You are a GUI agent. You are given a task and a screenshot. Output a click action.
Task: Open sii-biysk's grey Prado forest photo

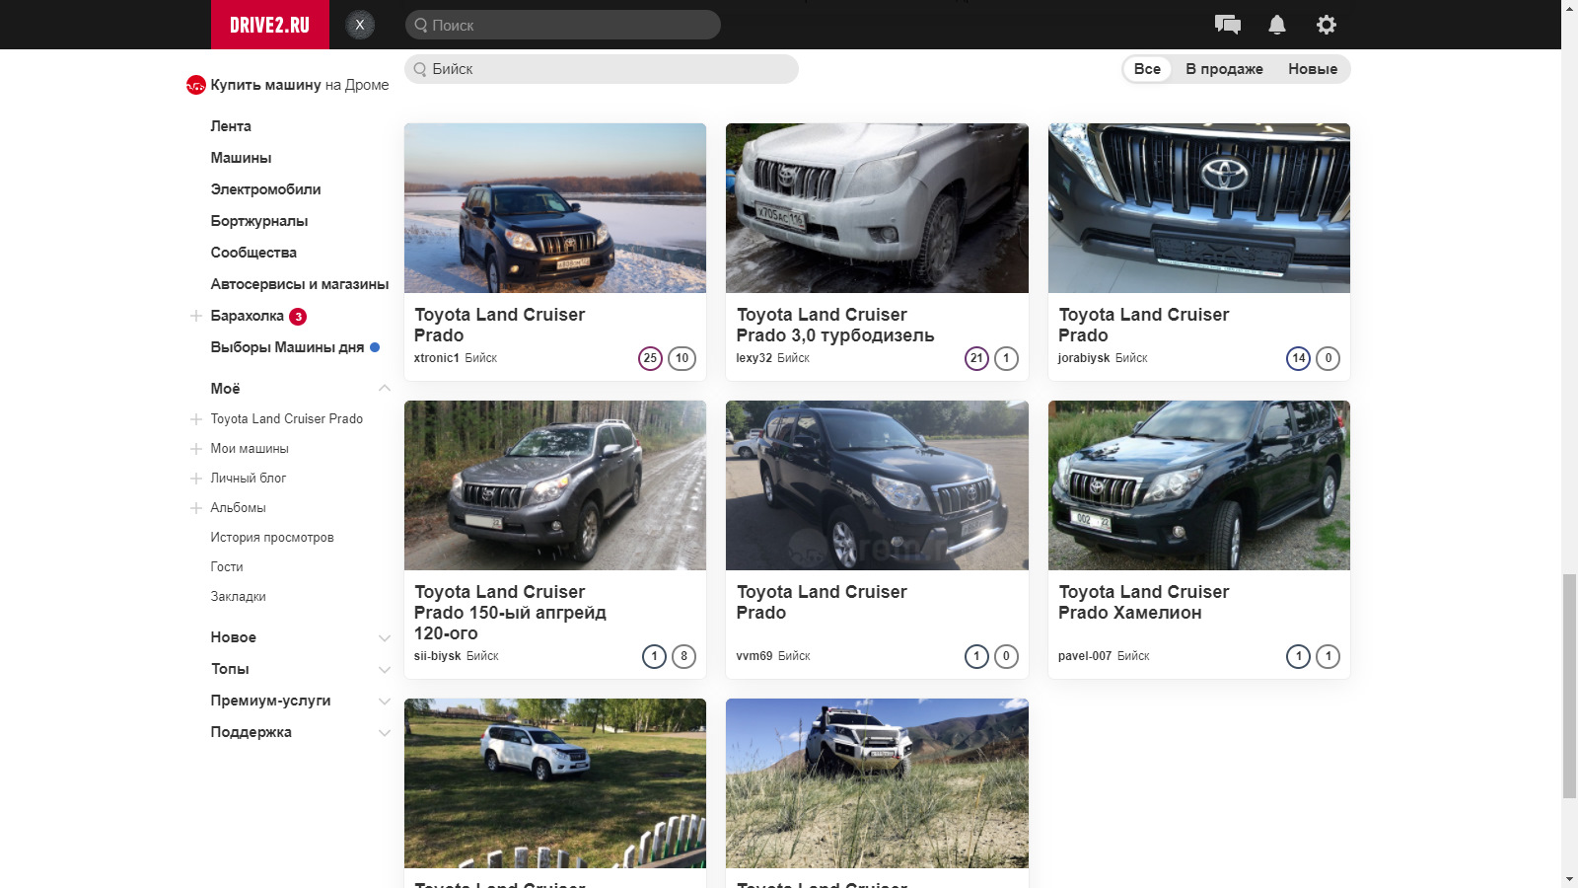pos(555,485)
